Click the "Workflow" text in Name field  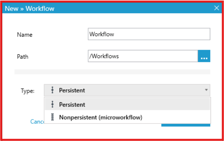tap(102, 34)
